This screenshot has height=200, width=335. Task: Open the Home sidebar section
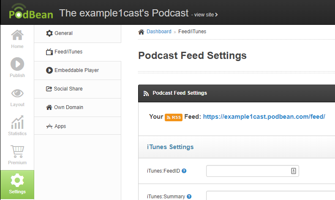click(17, 40)
